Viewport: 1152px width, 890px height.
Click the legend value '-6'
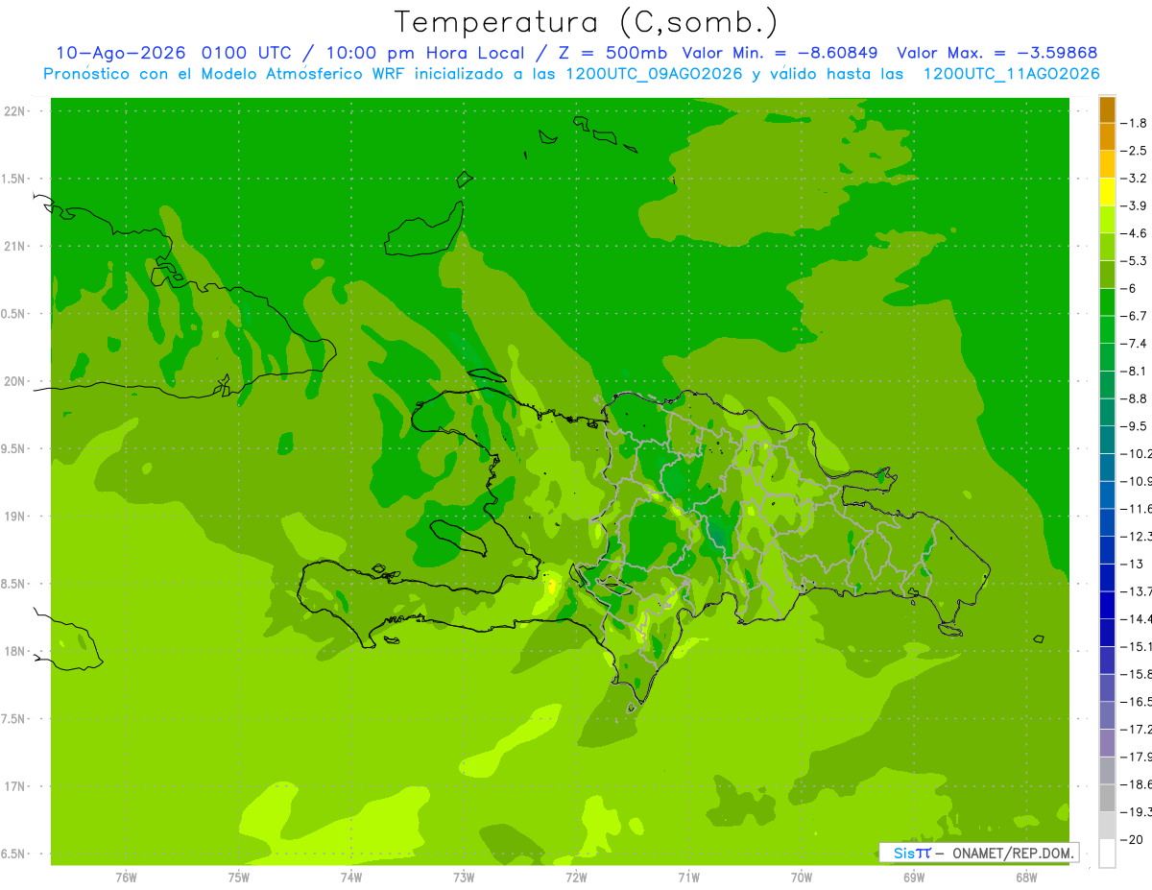click(1127, 288)
